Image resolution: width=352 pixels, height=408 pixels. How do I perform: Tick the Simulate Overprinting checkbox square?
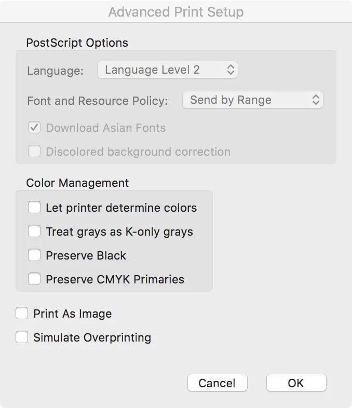click(22, 337)
